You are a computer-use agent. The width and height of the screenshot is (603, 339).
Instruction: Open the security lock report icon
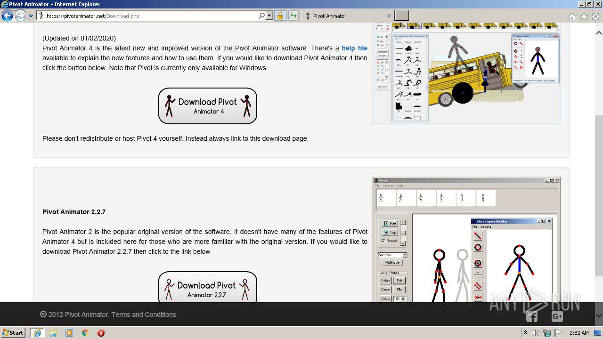280,16
